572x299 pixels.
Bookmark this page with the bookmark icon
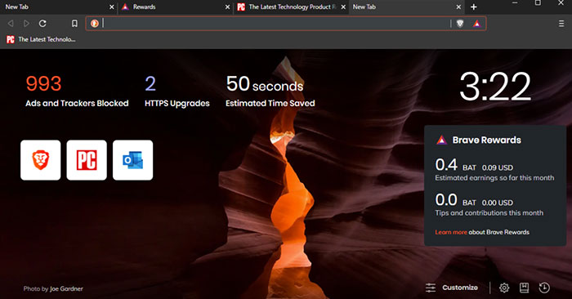(74, 24)
